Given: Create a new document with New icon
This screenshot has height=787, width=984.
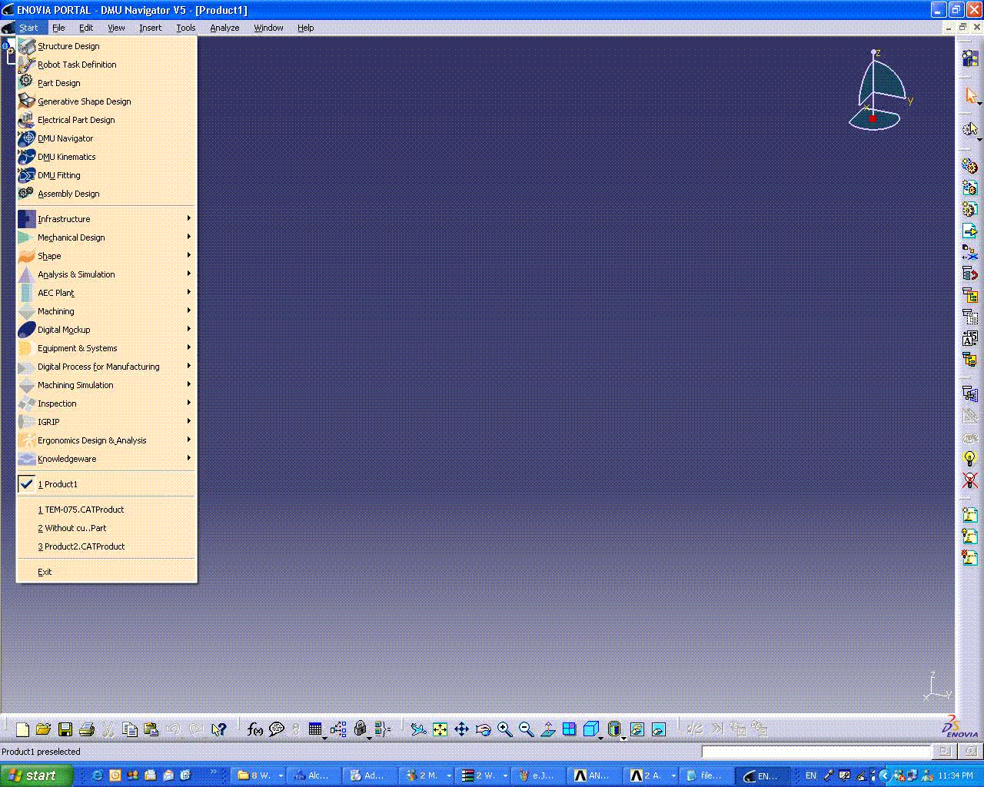Looking at the screenshot, I should click(22, 729).
